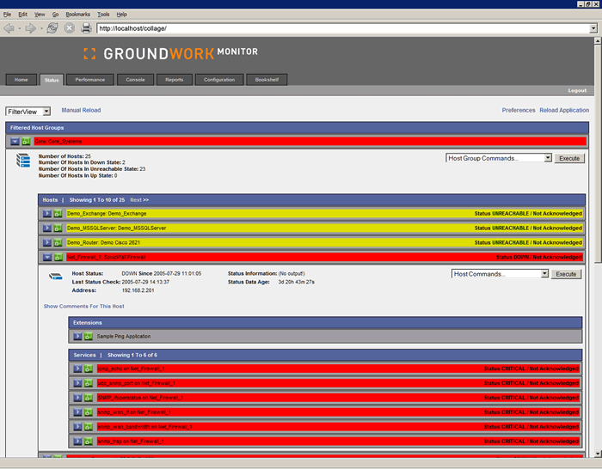Click Execute beside Host Commands
The image size is (602, 469).
[x=566, y=274]
